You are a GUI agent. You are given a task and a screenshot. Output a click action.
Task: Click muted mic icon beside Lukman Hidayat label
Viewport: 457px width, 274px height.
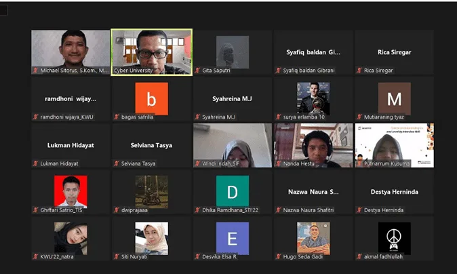pyautogui.click(x=35, y=163)
